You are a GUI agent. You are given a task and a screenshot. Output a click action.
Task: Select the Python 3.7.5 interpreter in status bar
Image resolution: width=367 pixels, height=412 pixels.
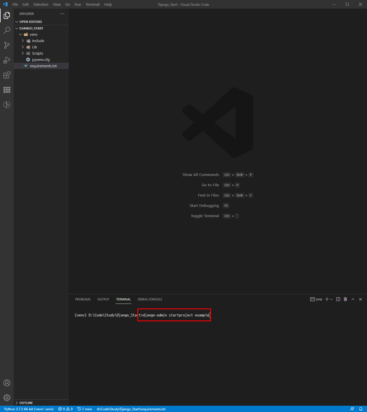click(29, 409)
